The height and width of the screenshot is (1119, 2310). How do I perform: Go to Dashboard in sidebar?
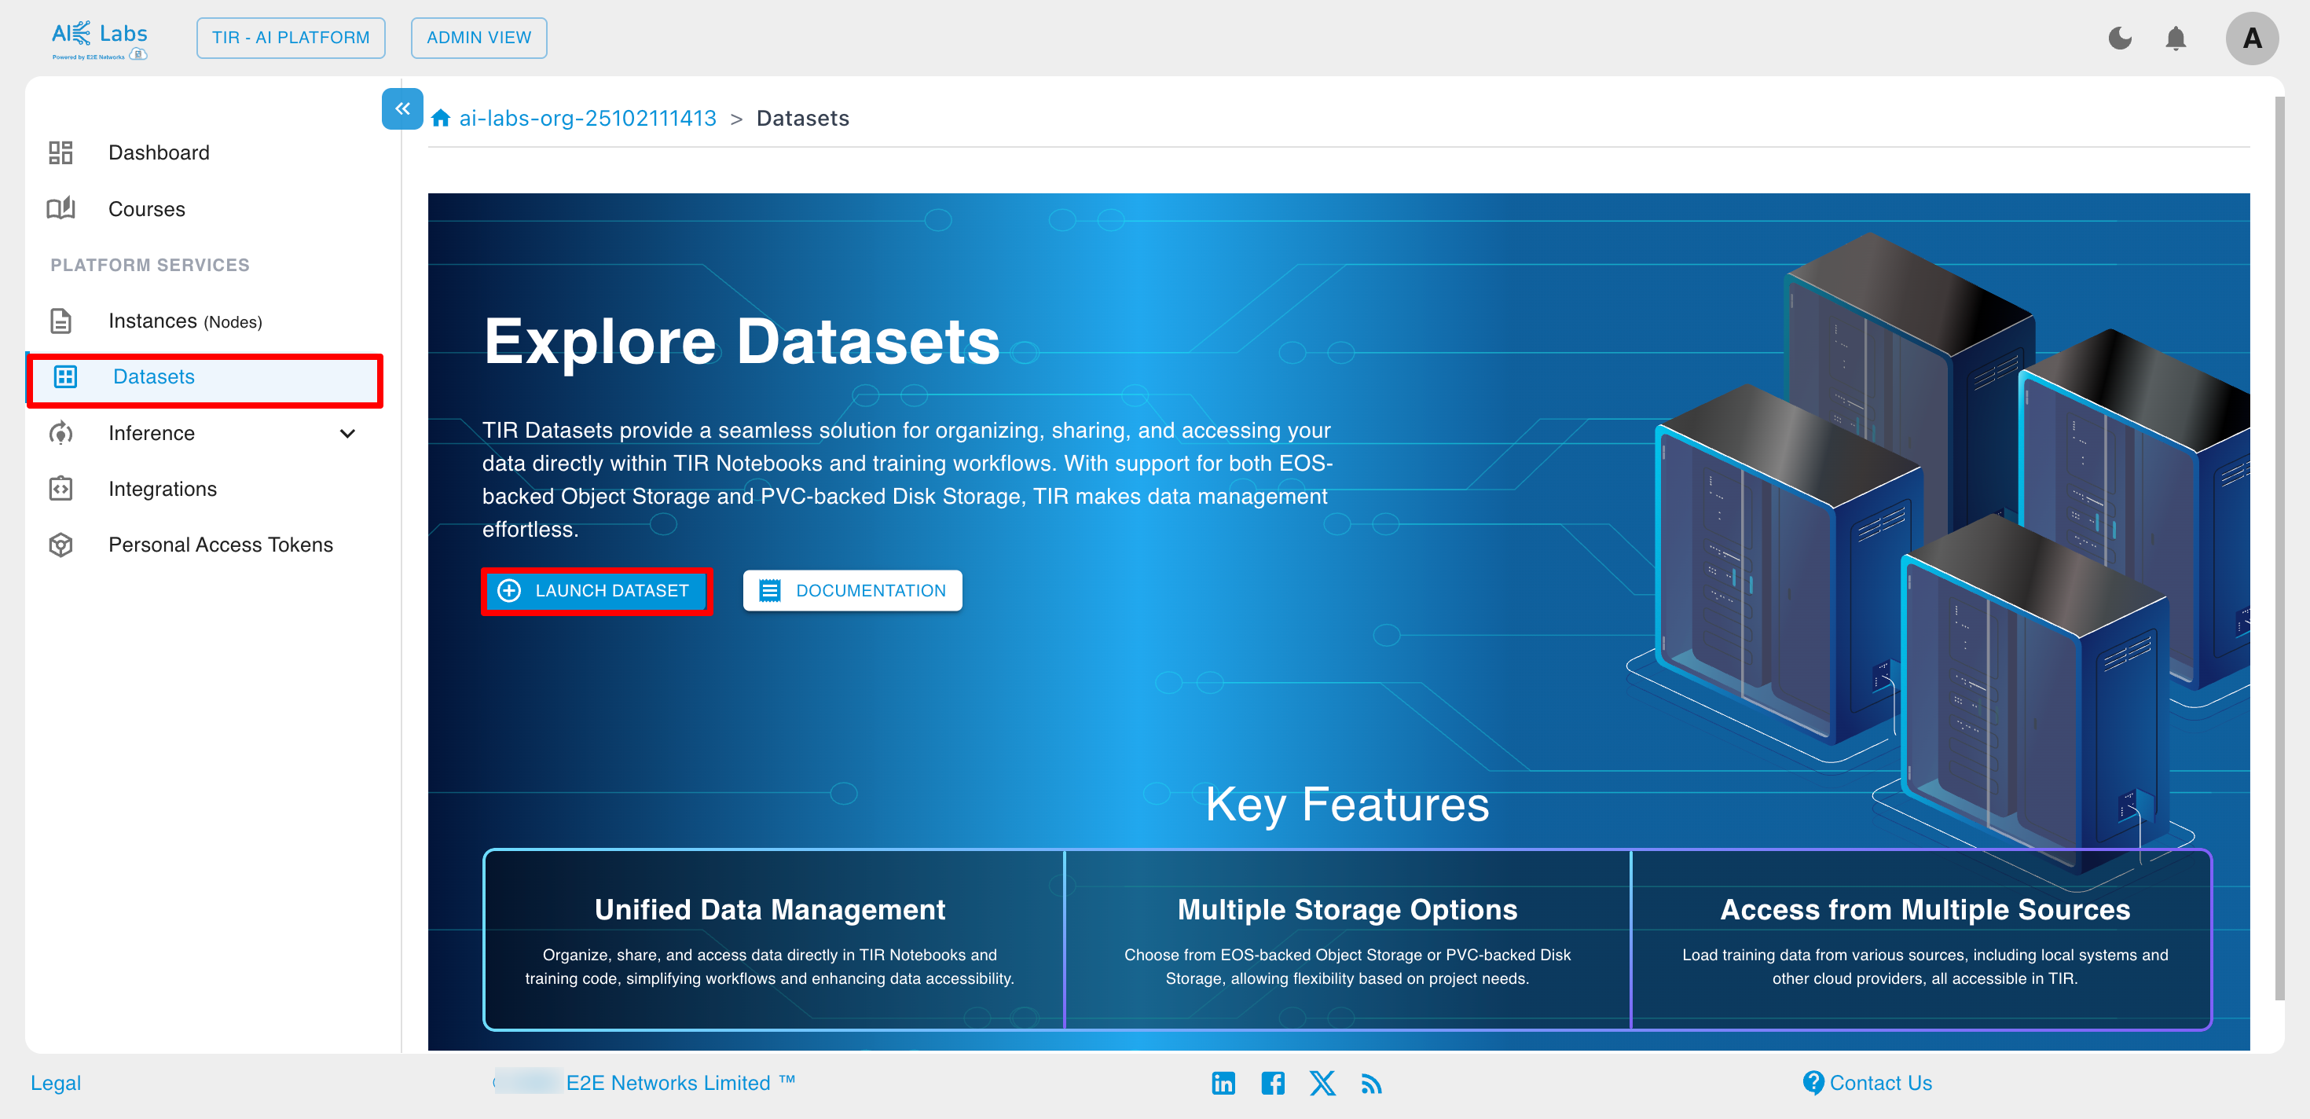click(x=159, y=152)
